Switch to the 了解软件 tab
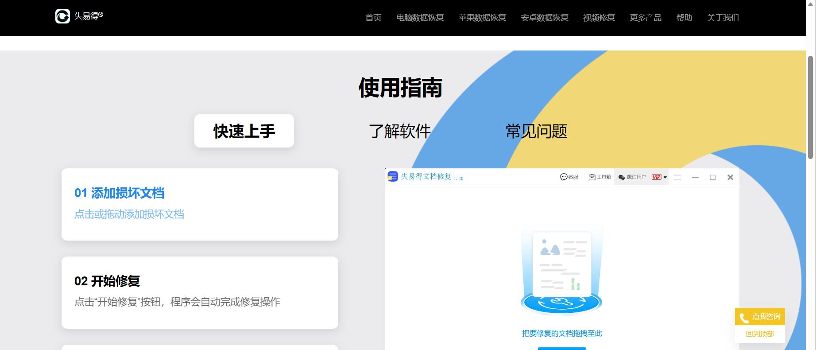Screen dimensions: 816x350 tap(400, 131)
